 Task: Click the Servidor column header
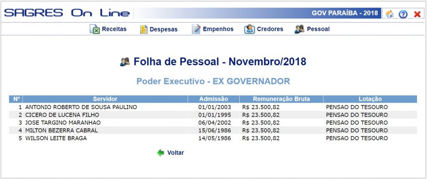(105, 99)
